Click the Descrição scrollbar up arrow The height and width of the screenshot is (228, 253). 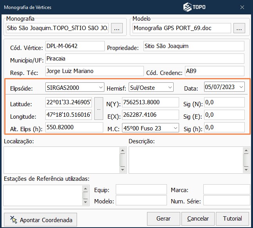coord(246,151)
